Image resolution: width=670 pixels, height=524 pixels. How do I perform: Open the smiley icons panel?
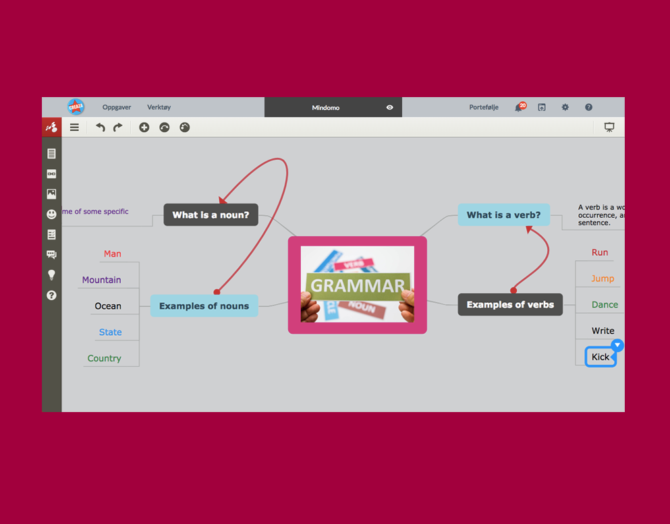click(x=51, y=214)
